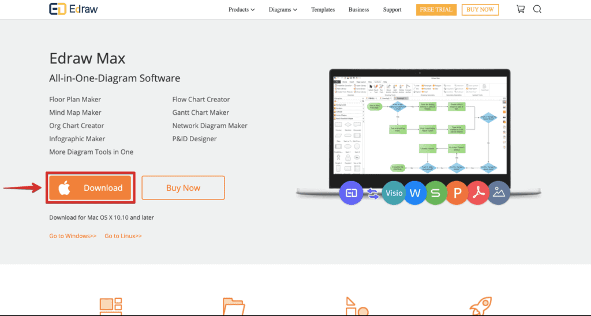Screen dimensions: 591x316
Task: Click the orange folder feature icon
Action: pos(234,306)
